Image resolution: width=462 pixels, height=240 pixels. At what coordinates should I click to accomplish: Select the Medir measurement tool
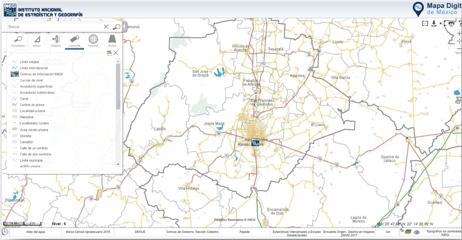pyautogui.click(x=37, y=41)
